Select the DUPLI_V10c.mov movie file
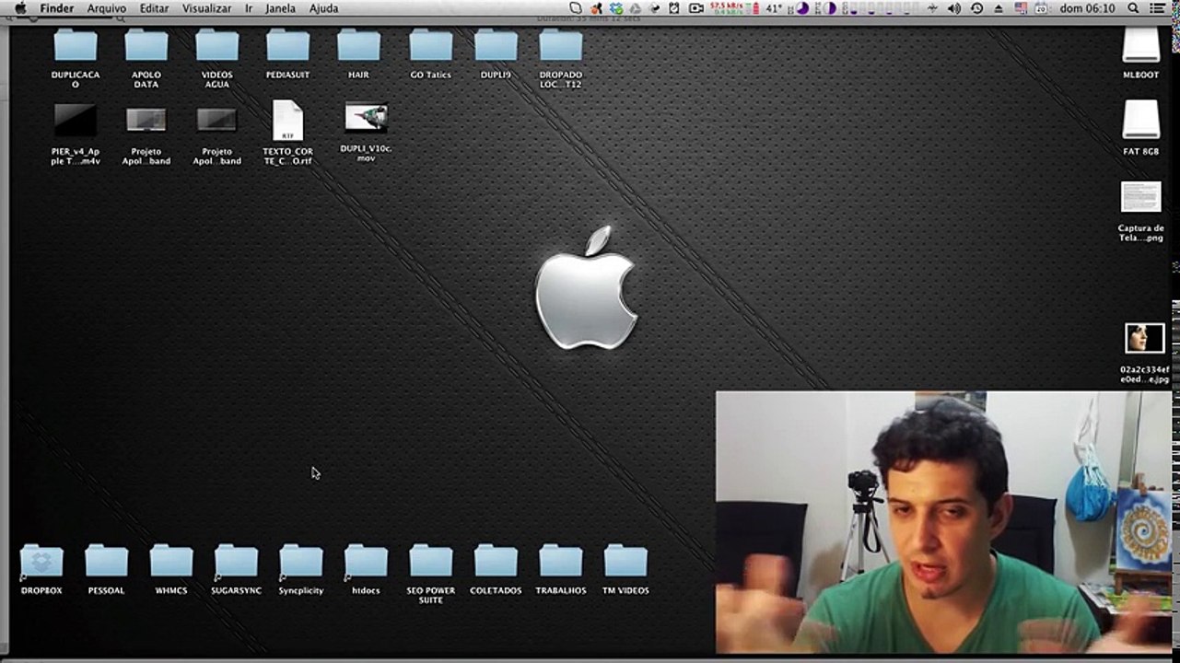This screenshot has width=1180, height=663. click(x=366, y=118)
